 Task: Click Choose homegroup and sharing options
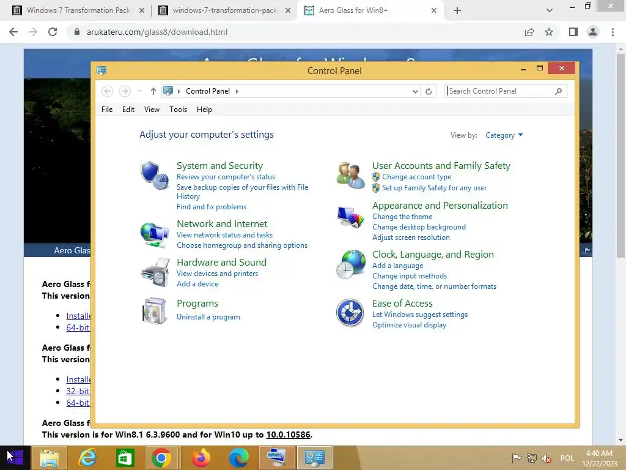tap(242, 245)
